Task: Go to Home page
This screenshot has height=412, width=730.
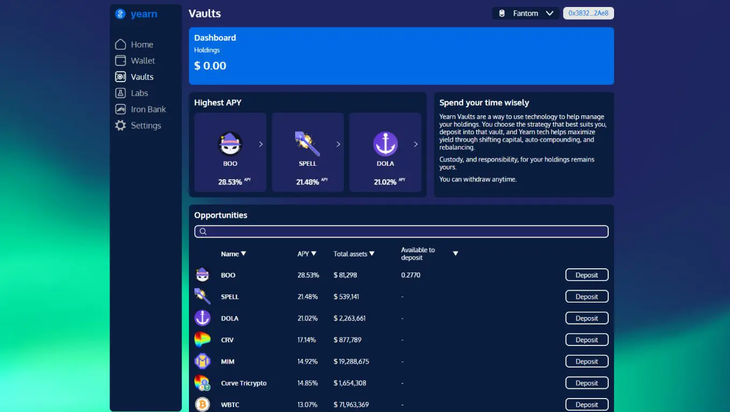Action: click(x=142, y=45)
